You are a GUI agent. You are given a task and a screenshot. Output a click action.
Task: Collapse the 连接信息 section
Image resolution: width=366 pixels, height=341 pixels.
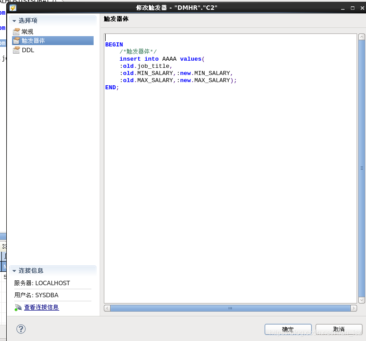point(14,271)
